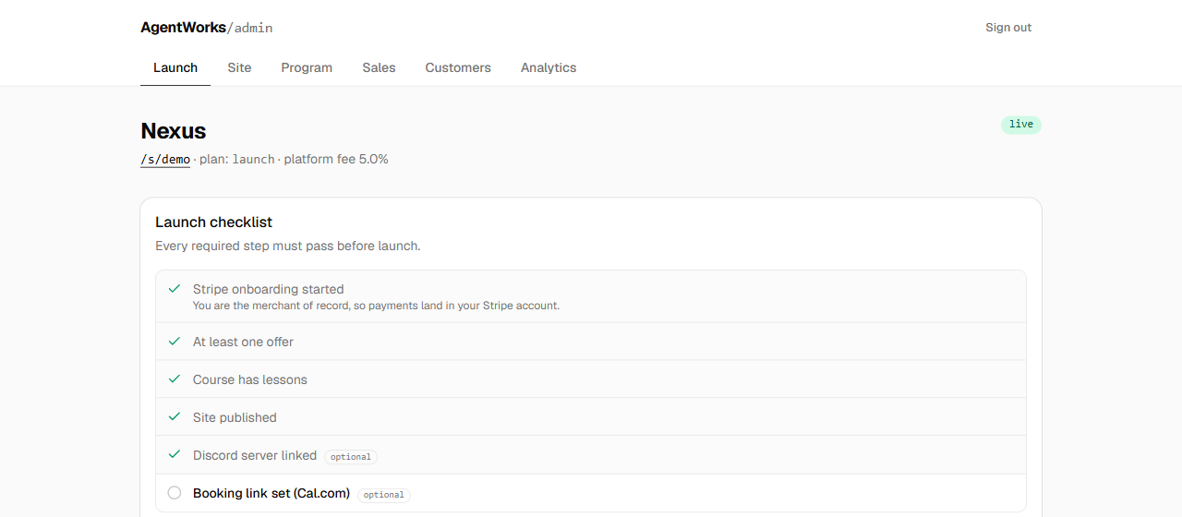
Task: Click the optional tag on Discord server linked
Action: tap(351, 456)
